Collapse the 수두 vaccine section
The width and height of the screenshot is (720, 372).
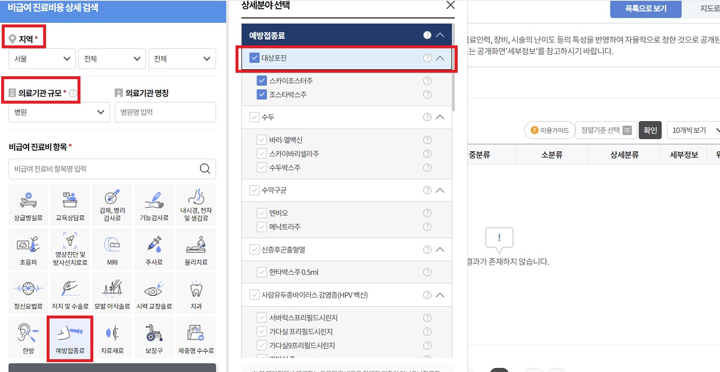[440, 116]
